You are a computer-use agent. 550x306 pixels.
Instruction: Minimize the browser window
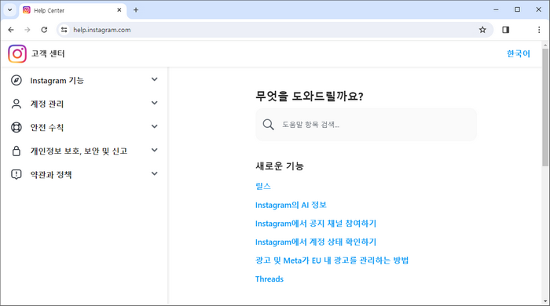coord(496,9)
